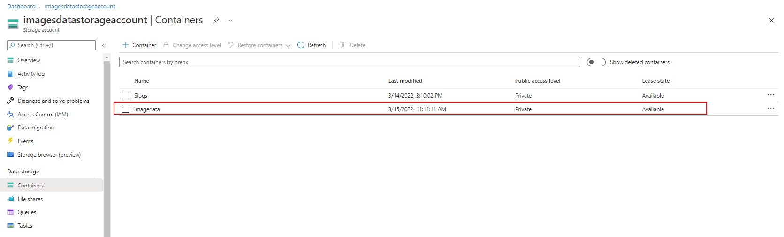Open File shares menu item
Viewport: 784px width, 237px height.
(x=30, y=199)
